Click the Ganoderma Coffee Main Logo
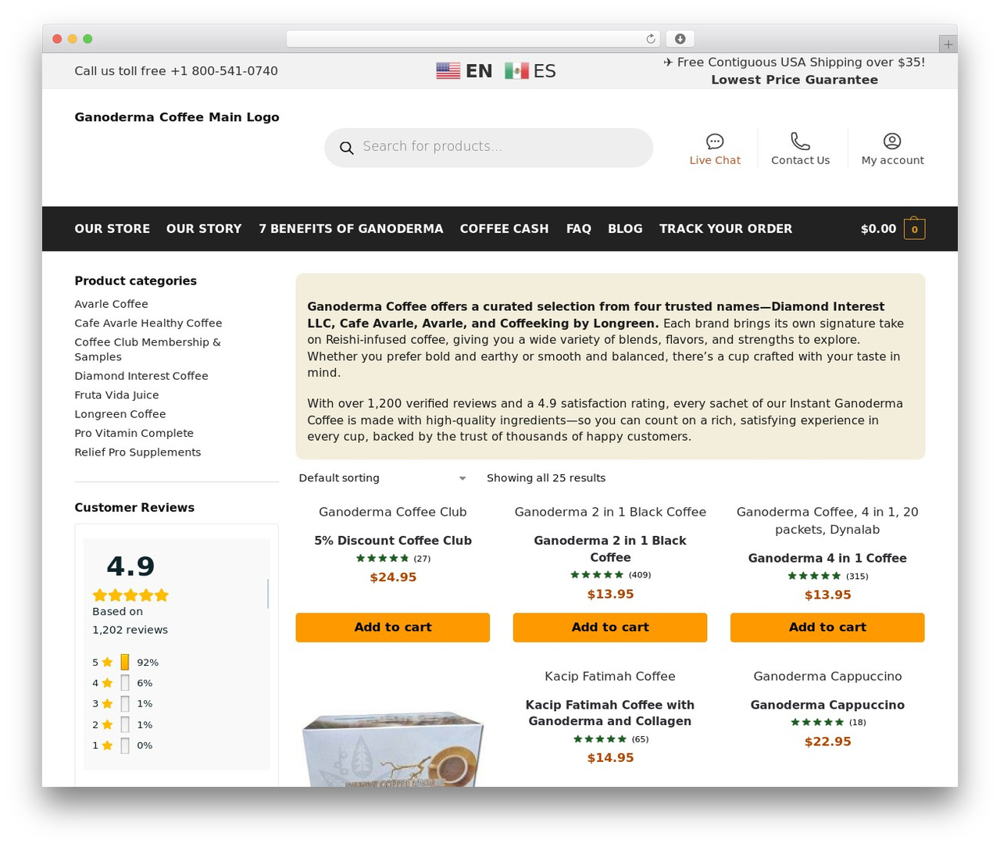The image size is (1000, 847). 177,117
